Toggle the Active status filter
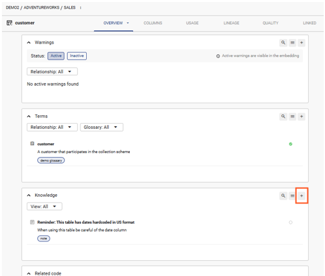Viewport: 325px width, 276px height. (x=56, y=56)
